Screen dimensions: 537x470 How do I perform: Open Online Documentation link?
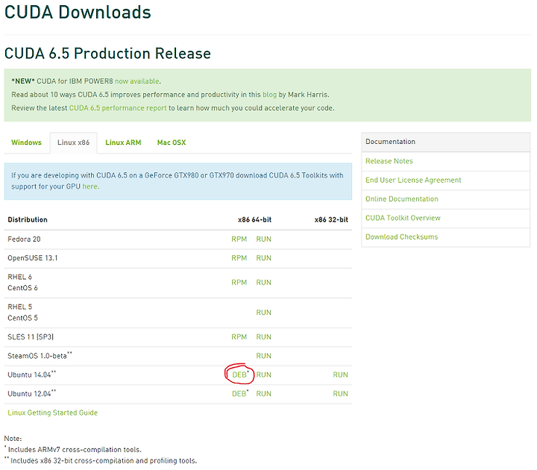click(402, 199)
